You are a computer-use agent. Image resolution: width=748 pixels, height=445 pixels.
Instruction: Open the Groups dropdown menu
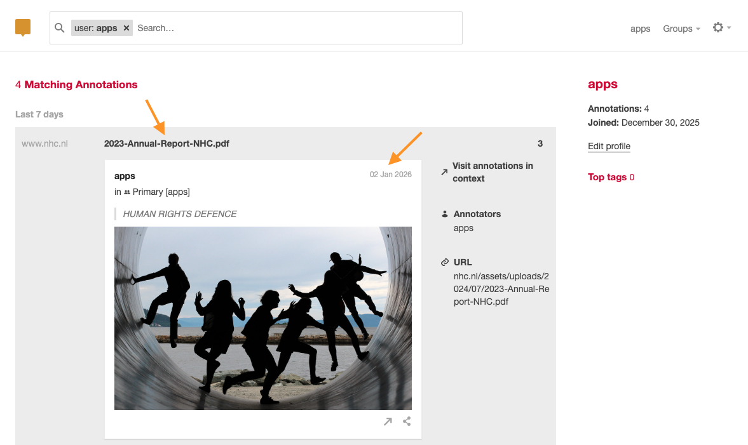pos(676,29)
